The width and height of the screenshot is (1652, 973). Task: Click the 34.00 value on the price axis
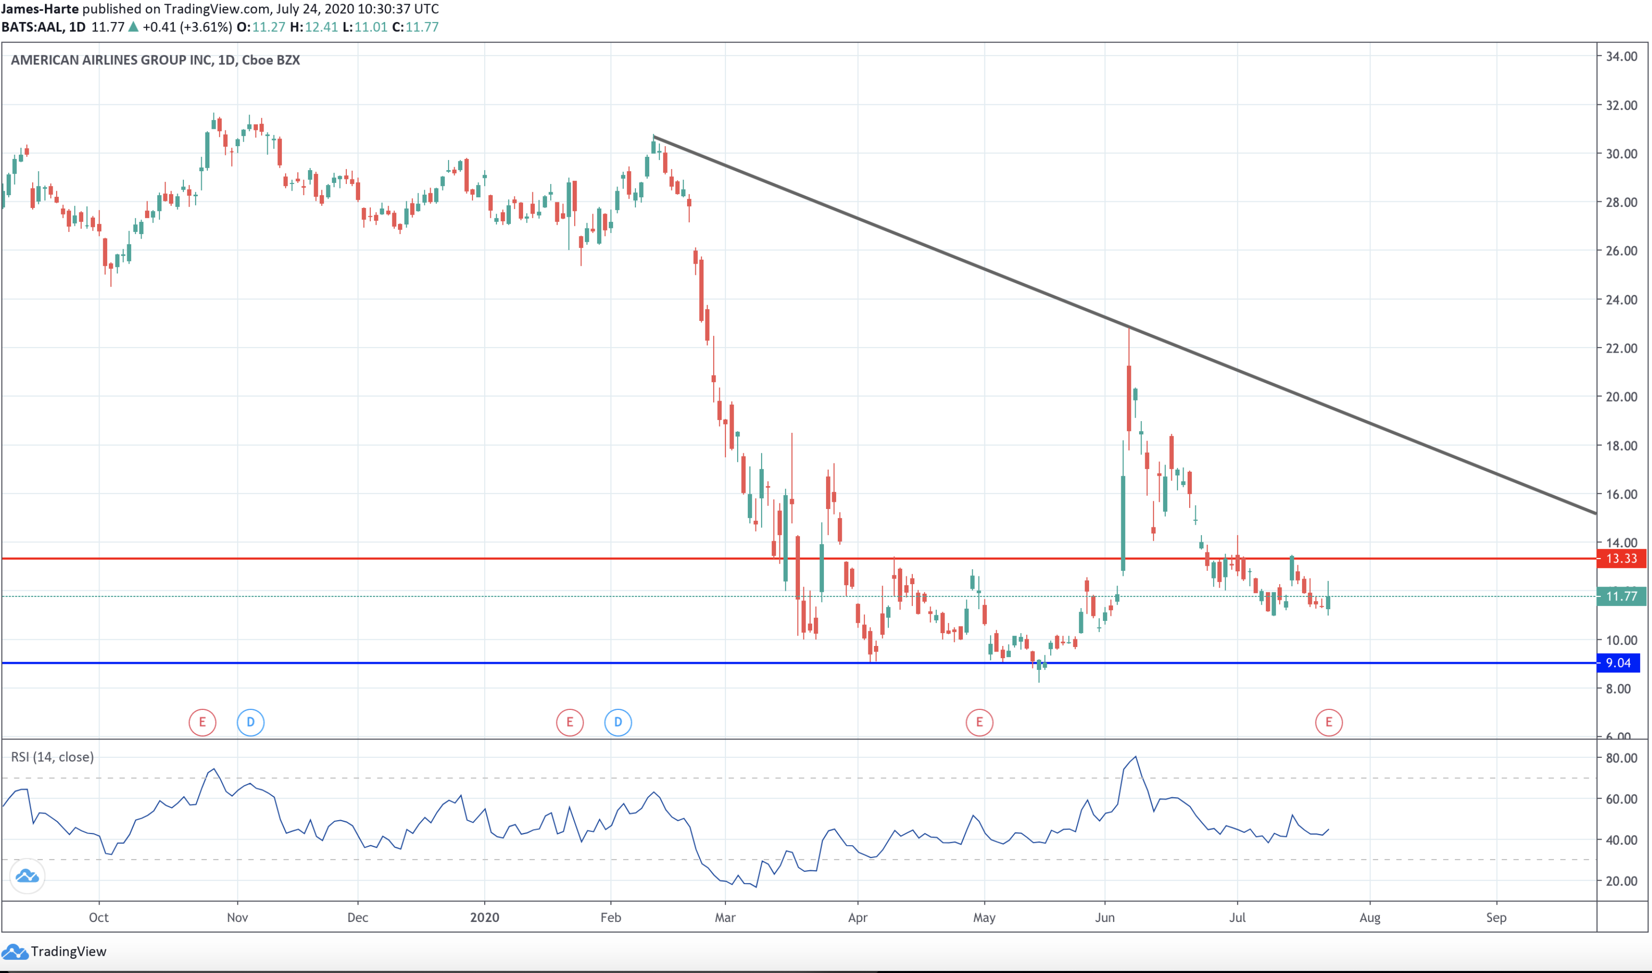tap(1621, 56)
